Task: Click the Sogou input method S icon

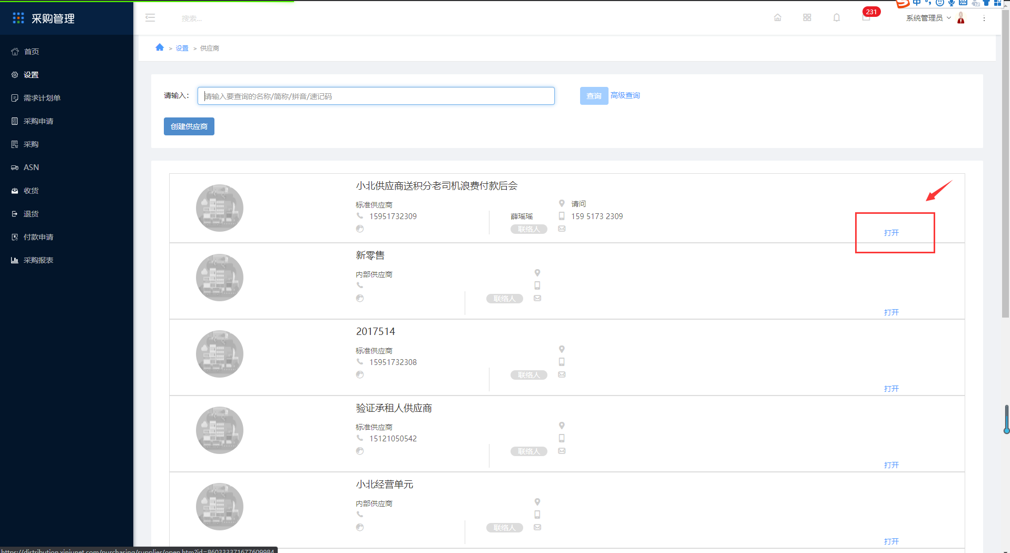Action: [x=903, y=3]
